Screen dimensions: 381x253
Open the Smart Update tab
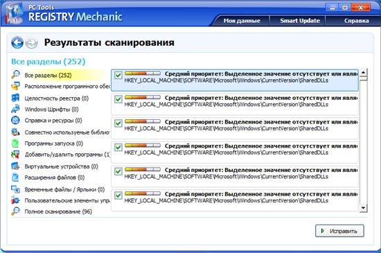(x=300, y=21)
